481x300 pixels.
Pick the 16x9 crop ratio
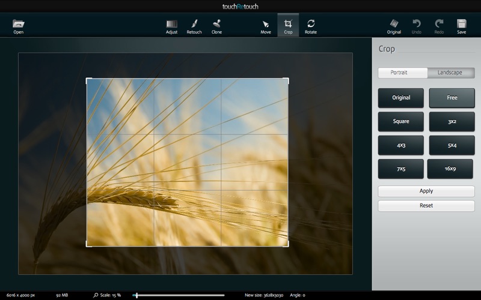[451, 169]
